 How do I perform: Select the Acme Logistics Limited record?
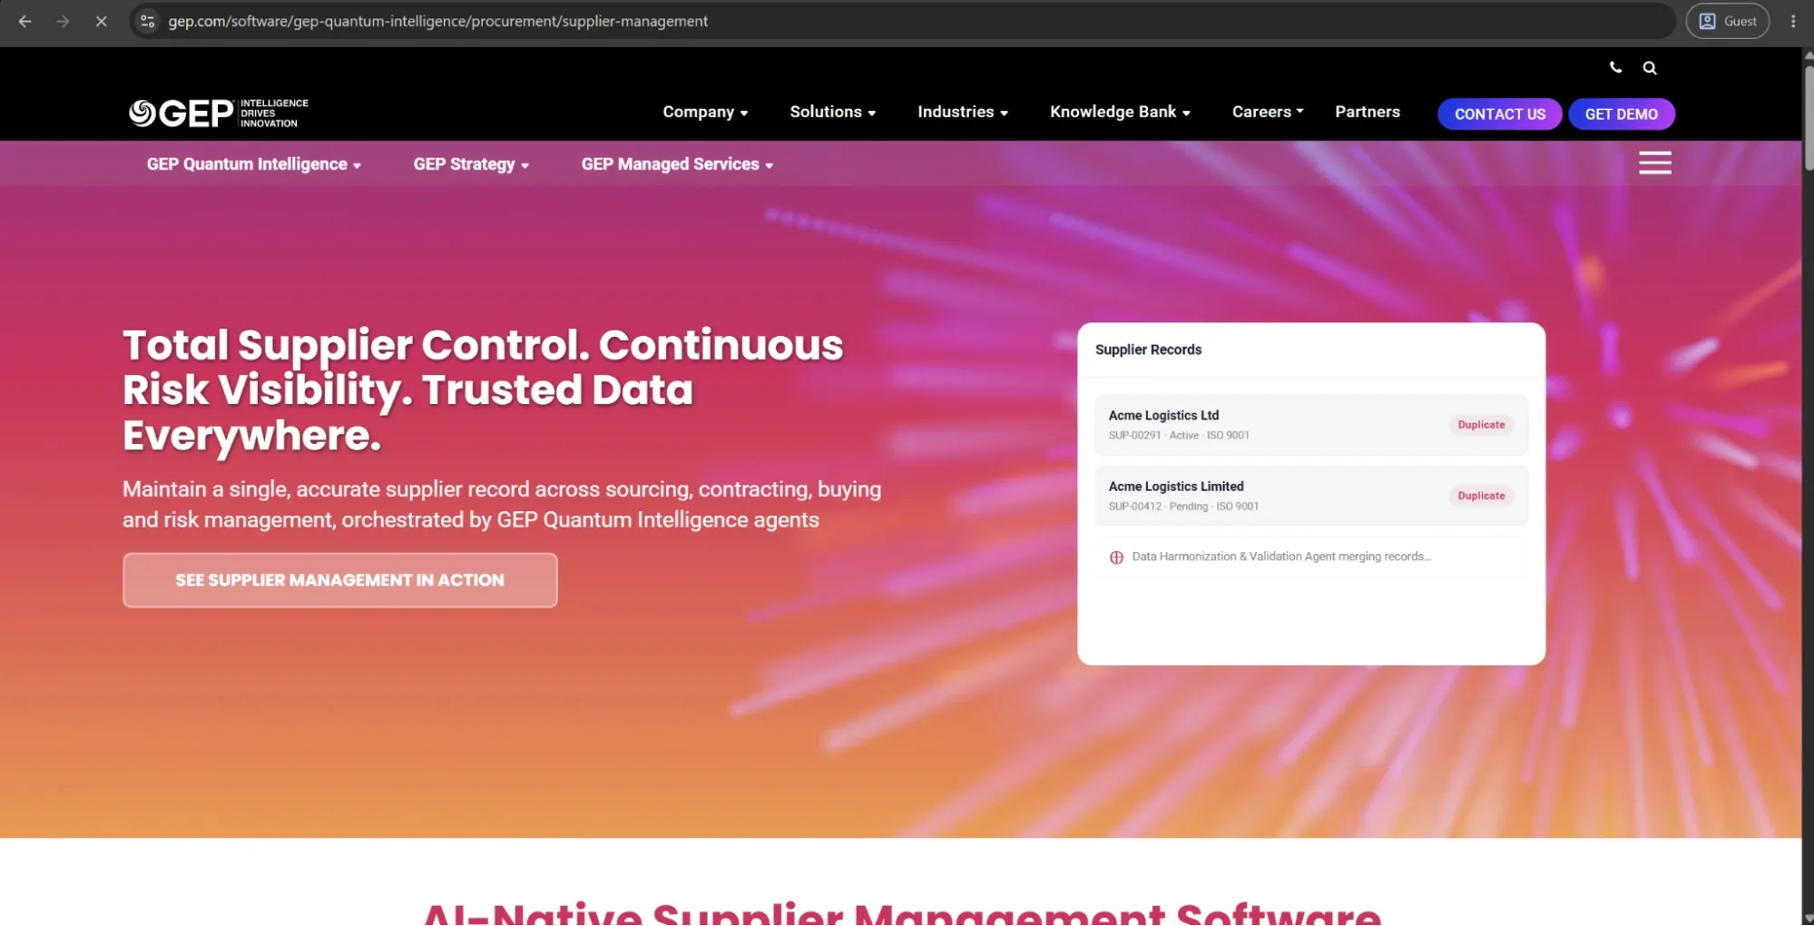(1310, 496)
